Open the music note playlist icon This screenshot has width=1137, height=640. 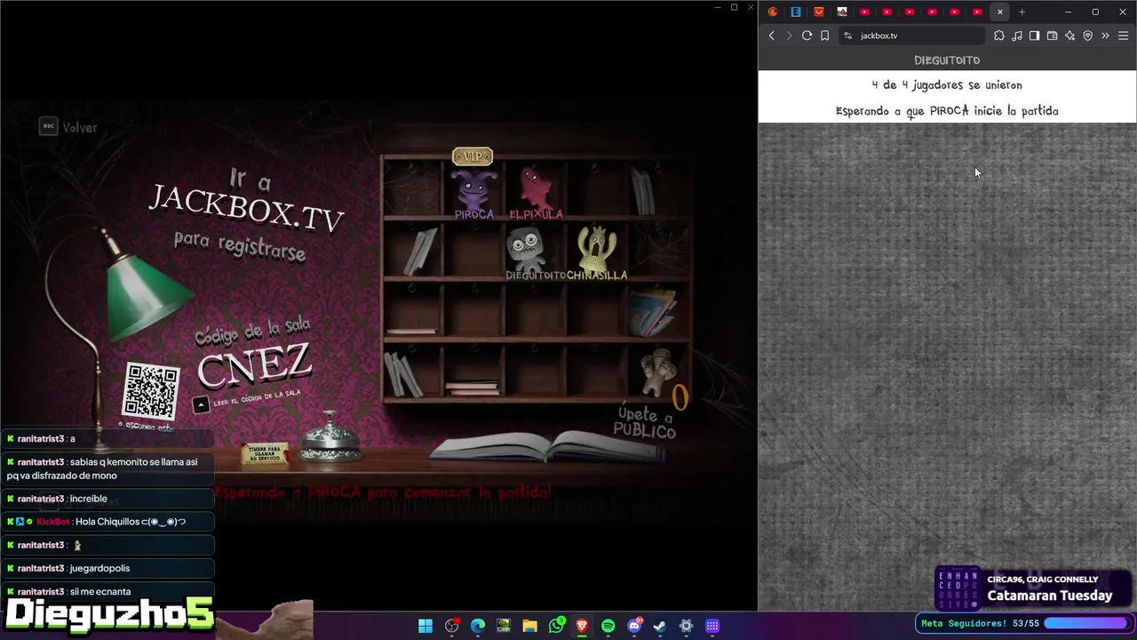coord(1017,36)
